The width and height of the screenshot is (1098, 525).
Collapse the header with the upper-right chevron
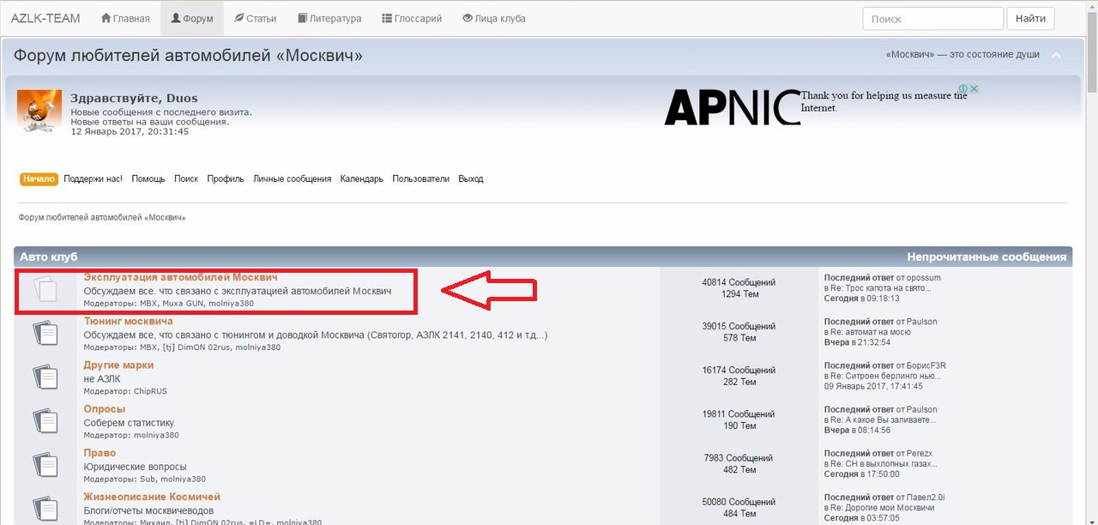(1057, 56)
